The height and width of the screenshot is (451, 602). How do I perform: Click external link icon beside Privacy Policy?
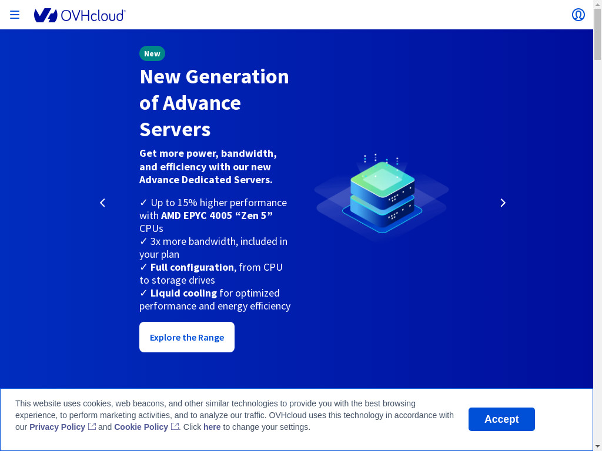click(92, 427)
